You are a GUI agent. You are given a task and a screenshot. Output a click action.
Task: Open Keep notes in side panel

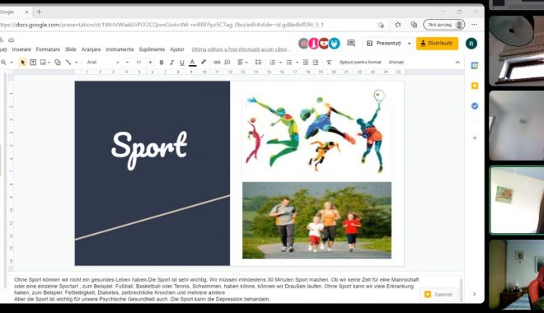[x=475, y=86]
